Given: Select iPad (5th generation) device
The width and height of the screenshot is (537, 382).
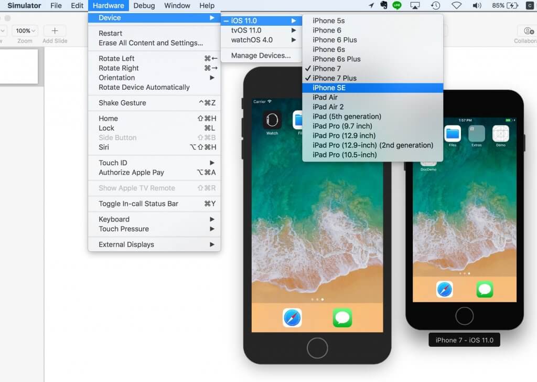Looking at the screenshot, I should (x=373, y=116).
